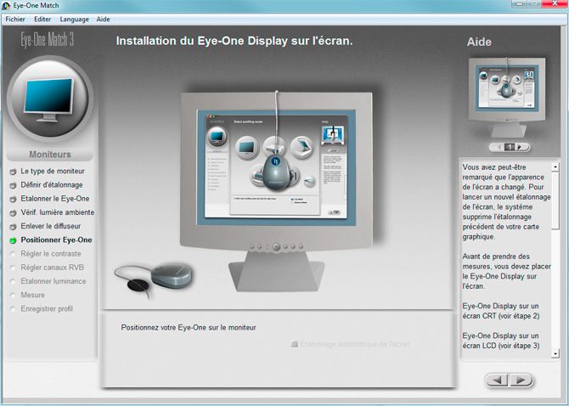This screenshot has height=406, width=569.
Task: Click the bullet beside Etalonner le Eye-One
Action: pyautogui.click(x=13, y=199)
